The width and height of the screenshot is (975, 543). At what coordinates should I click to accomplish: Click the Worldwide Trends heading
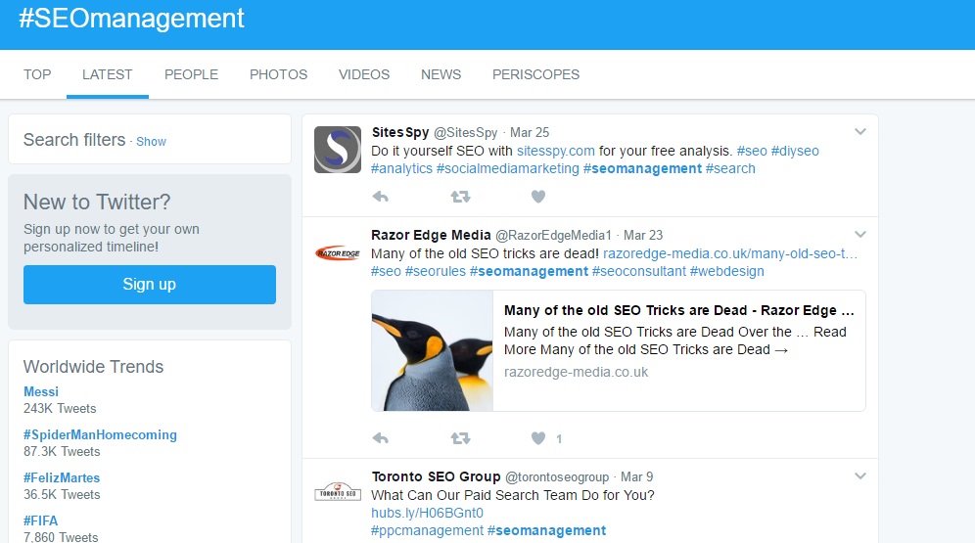93,367
